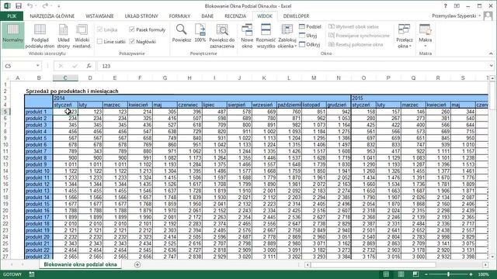Click Odkryj window option
The height and width of the screenshot is (279, 497).
click(310, 45)
